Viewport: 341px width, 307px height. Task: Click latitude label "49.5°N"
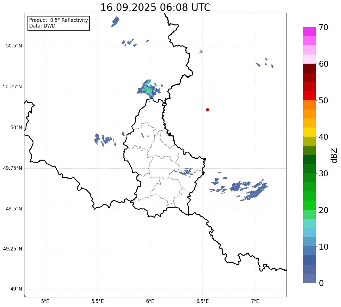(14, 209)
